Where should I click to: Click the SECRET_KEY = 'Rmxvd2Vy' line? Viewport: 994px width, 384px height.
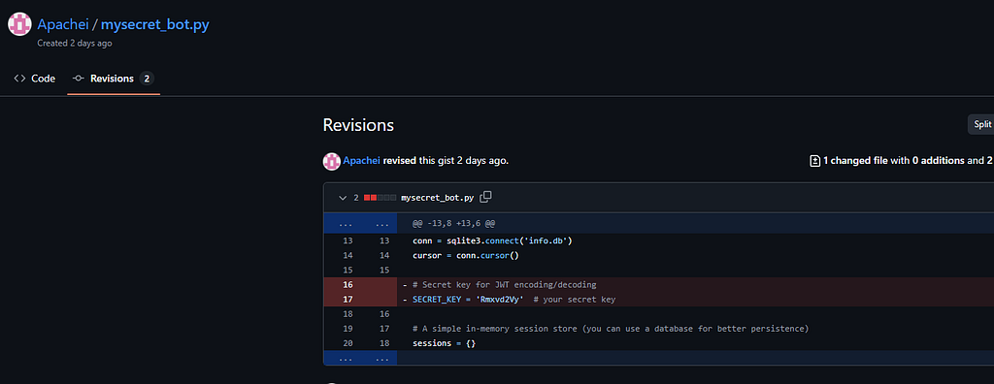pyautogui.click(x=695, y=299)
